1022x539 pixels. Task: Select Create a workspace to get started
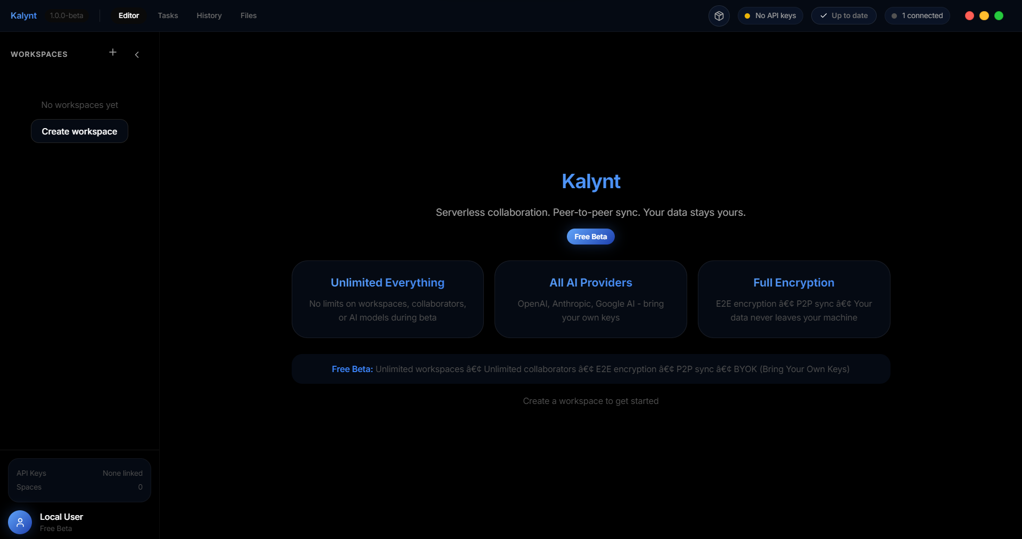pyautogui.click(x=591, y=401)
